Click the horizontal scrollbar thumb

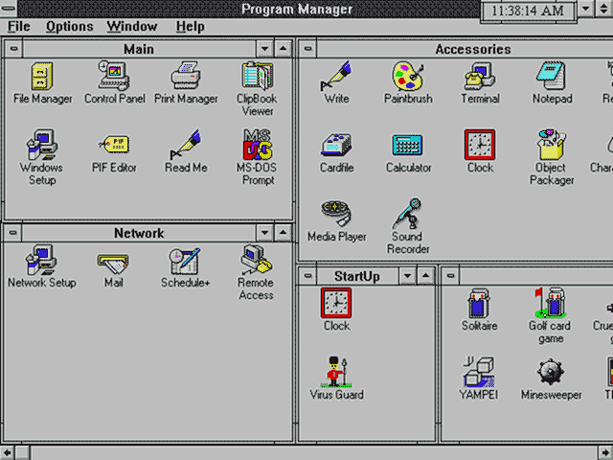click(23, 453)
